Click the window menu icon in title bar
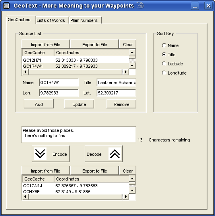The height and width of the screenshot is (216, 215). [6, 6]
